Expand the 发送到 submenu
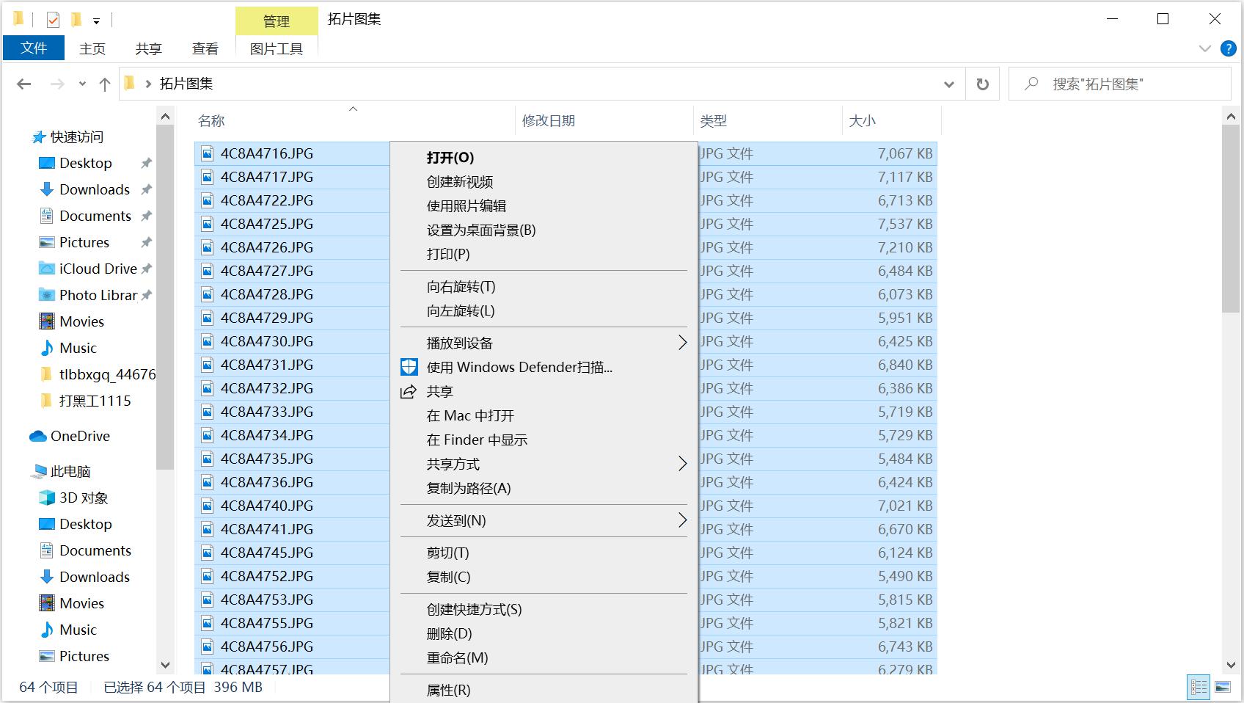This screenshot has height=703, width=1244. pos(681,520)
